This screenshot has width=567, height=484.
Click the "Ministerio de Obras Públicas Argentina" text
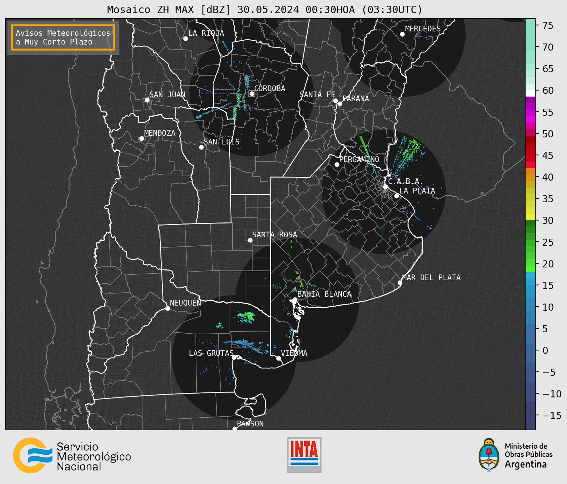click(528, 455)
